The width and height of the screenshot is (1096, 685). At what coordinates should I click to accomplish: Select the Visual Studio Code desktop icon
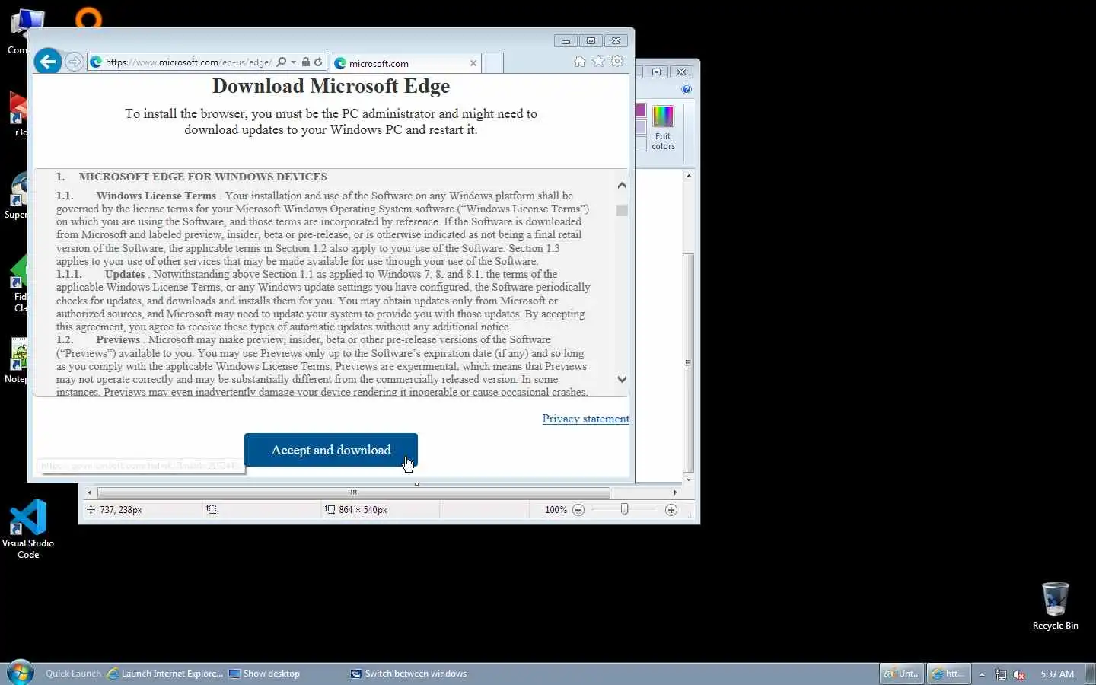[x=28, y=529]
